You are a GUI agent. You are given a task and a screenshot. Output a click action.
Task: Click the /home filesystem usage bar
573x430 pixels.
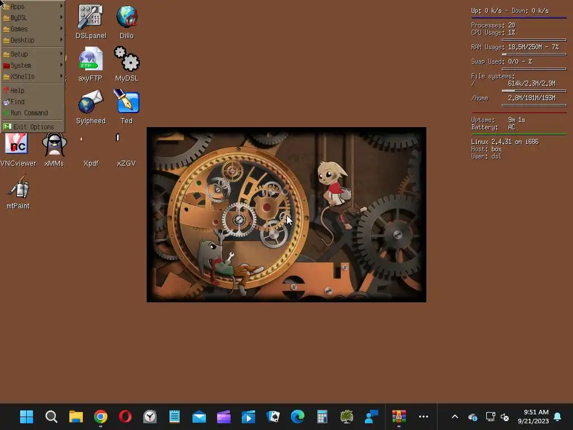click(x=534, y=105)
